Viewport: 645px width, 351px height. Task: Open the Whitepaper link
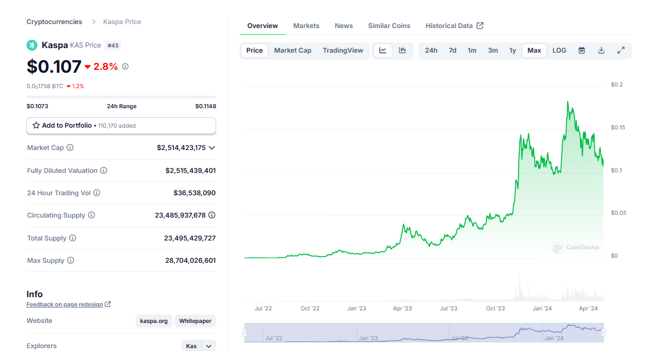tap(196, 321)
